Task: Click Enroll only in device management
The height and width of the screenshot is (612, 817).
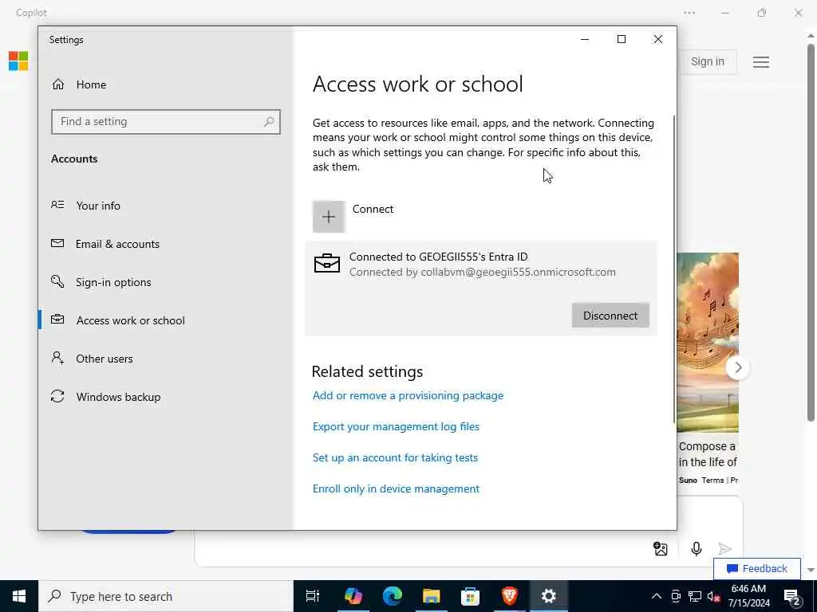Action: (396, 488)
